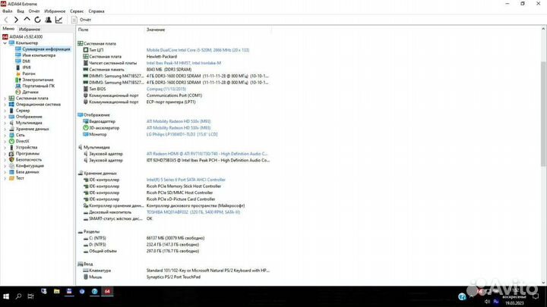Image resolution: width=547 pixels, height=307 pixels.
Task: Open the DMI tree item icon
Action: [18, 61]
